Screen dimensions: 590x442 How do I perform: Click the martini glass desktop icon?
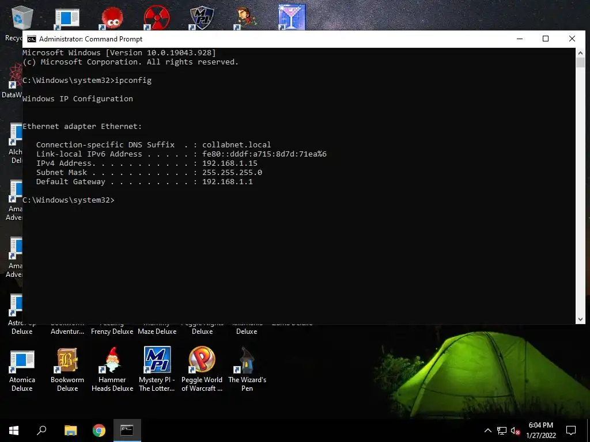pyautogui.click(x=292, y=17)
